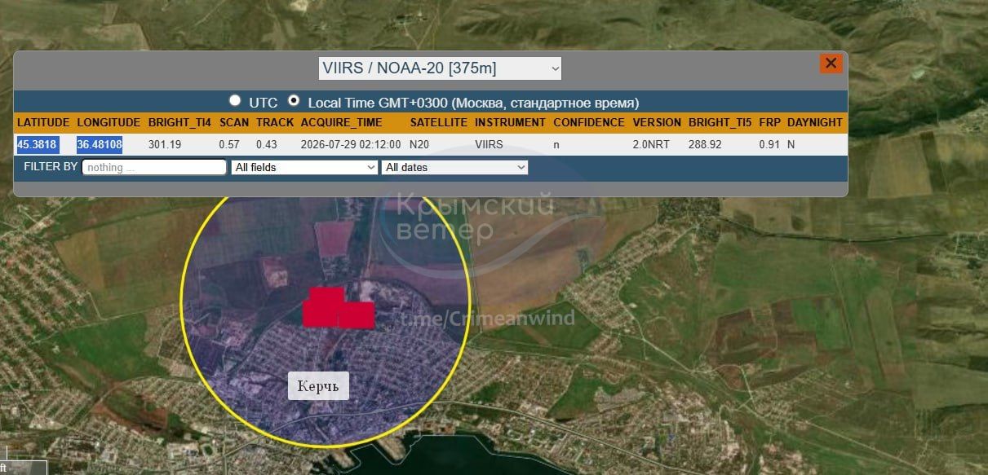The width and height of the screenshot is (988, 475).
Task: Click the DAYNIGHT column header
Action: point(815,122)
